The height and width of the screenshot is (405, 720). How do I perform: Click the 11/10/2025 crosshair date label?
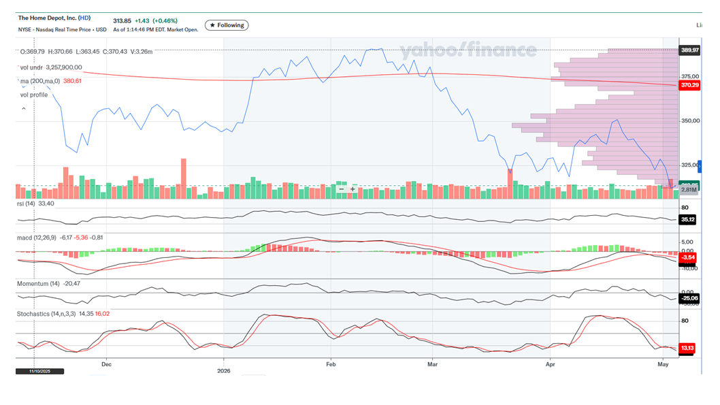[x=39, y=371]
